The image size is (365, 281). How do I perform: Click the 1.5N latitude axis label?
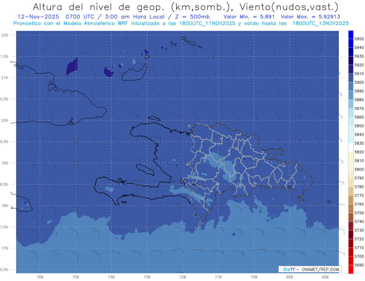[5, 56]
